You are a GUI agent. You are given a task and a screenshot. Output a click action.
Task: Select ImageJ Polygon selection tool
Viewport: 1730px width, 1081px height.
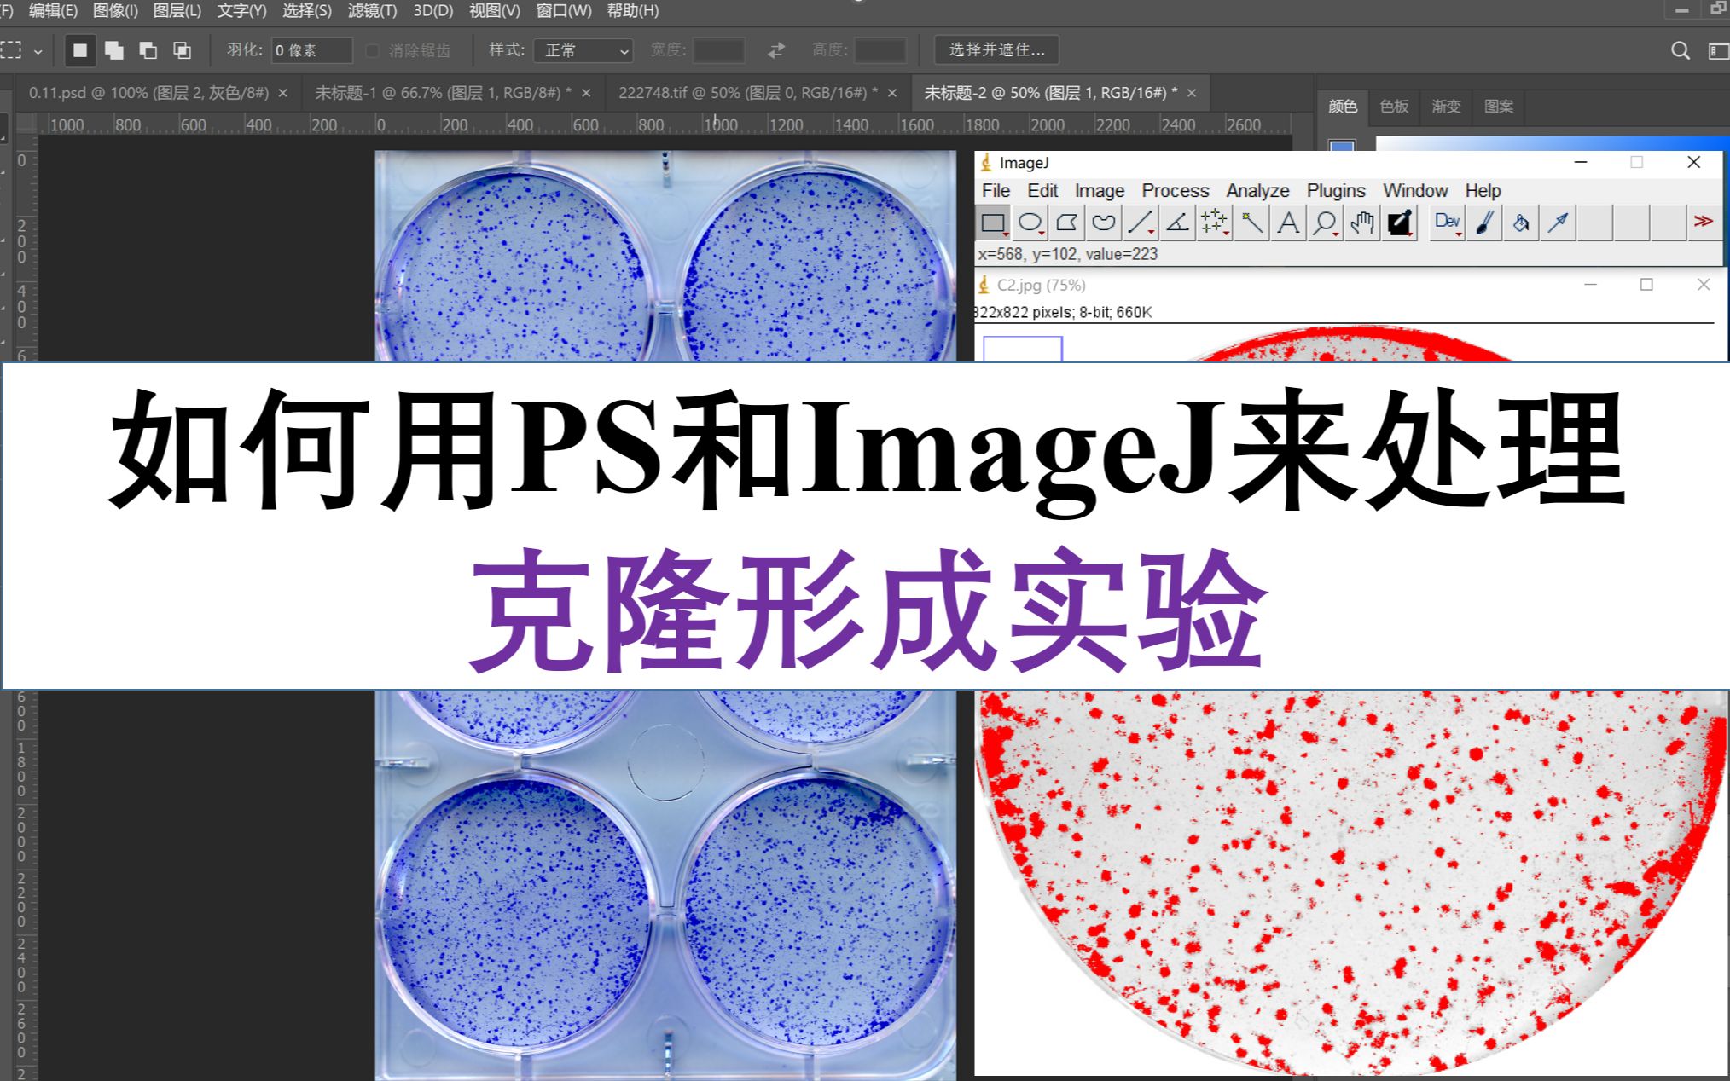point(1066,223)
